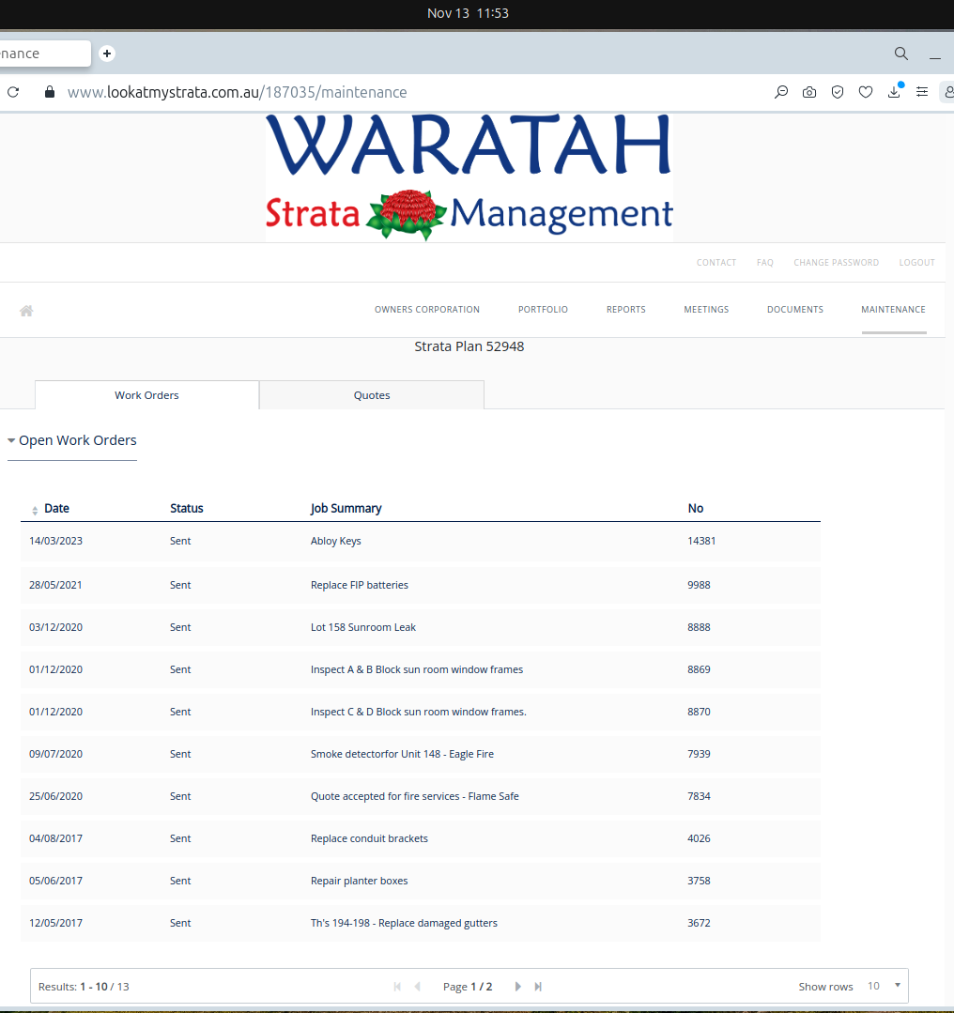Click the Page 1 / 2 indicator
Screen dimensions: 954x1013
click(468, 987)
